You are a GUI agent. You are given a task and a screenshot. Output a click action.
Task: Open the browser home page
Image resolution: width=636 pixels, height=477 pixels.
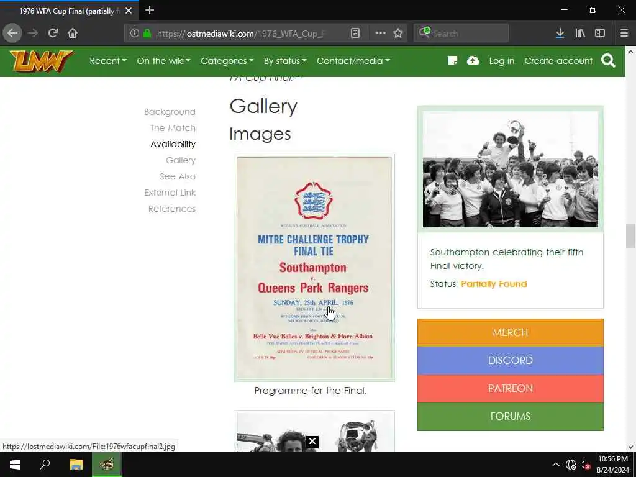pos(73,34)
